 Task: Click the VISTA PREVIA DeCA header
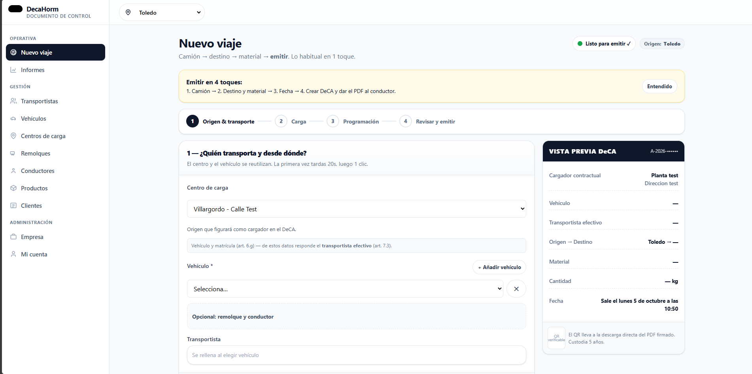pos(614,151)
